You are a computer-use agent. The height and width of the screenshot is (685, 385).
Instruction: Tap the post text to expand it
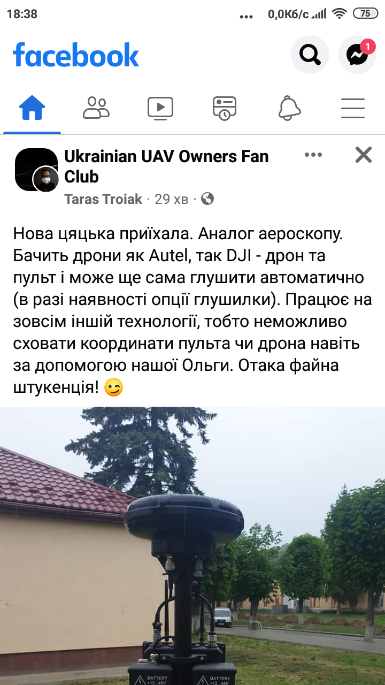pyautogui.click(x=192, y=311)
